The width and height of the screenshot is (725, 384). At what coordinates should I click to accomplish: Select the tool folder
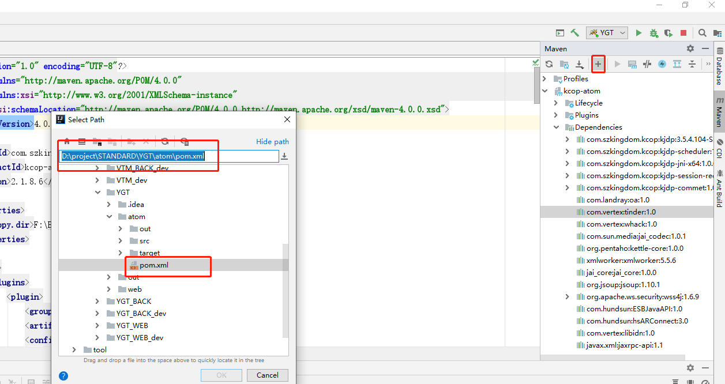tap(100, 349)
